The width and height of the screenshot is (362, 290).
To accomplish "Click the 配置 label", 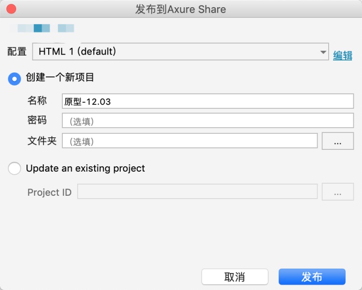I will click(x=17, y=52).
